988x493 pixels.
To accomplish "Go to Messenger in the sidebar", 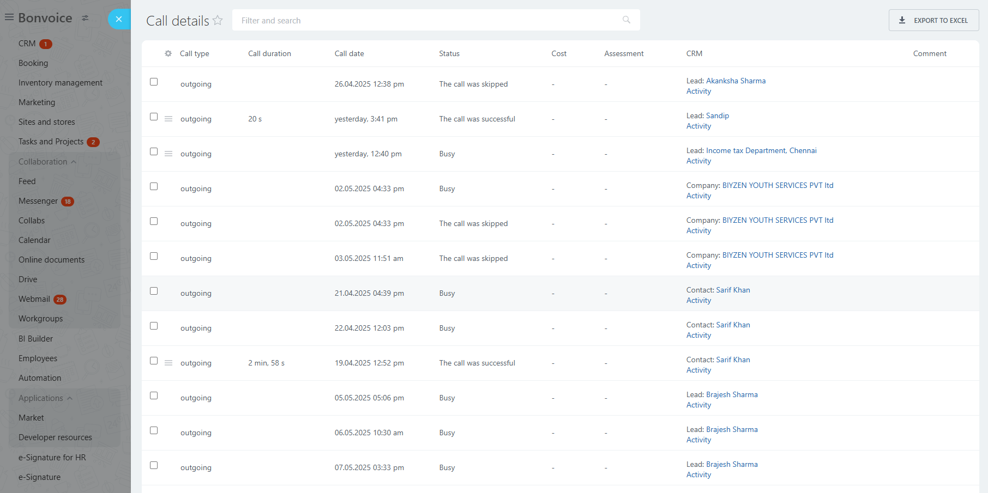I will coord(38,201).
